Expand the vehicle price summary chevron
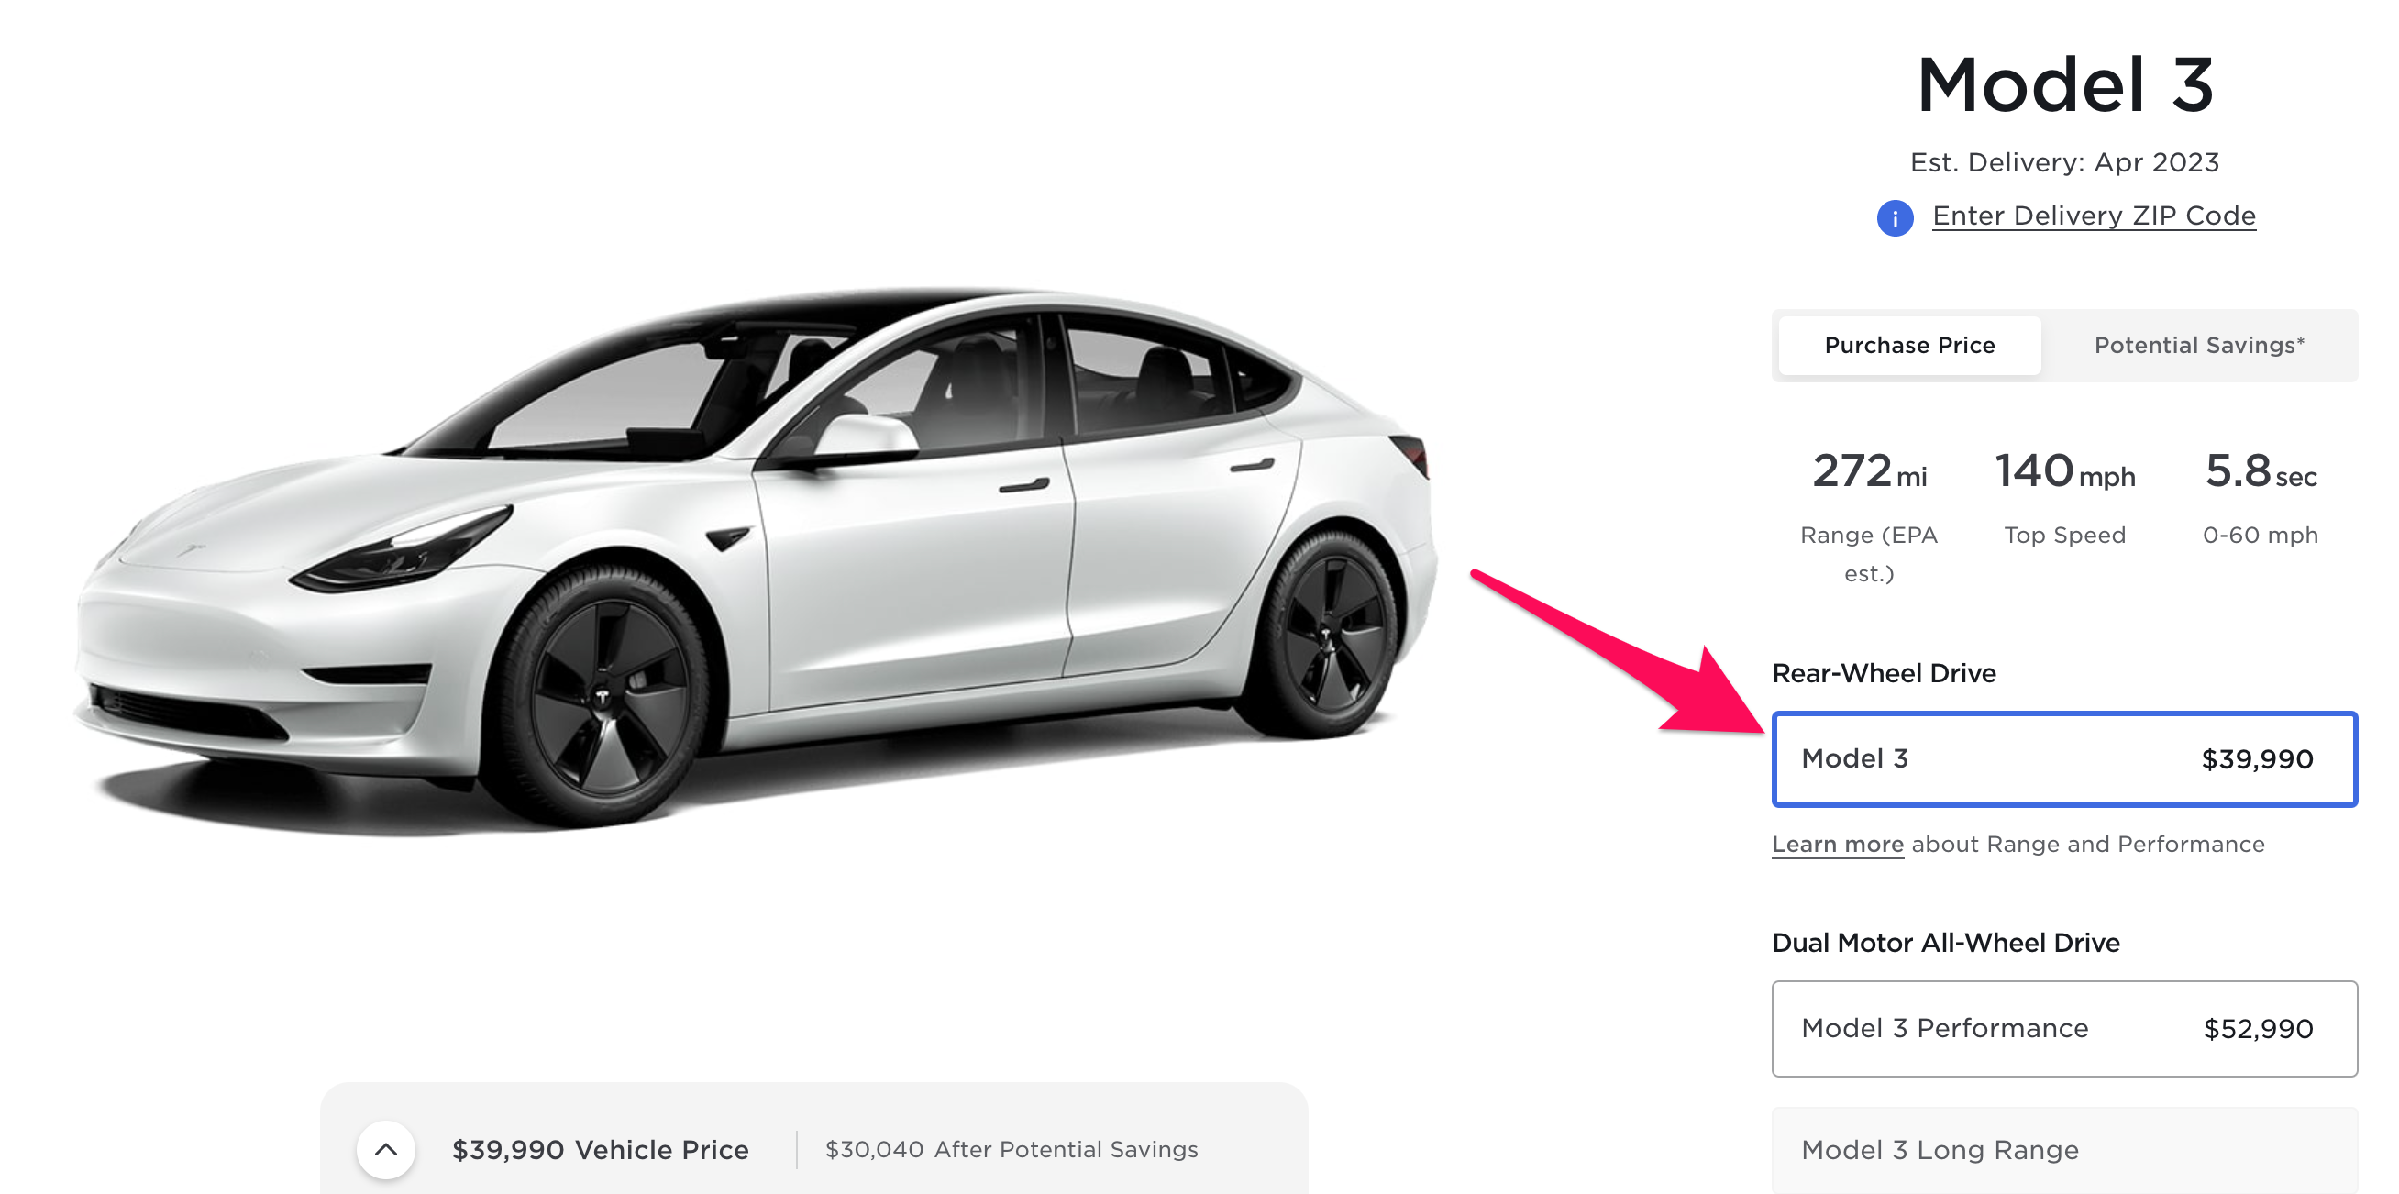This screenshot has width=2399, height=1194. [x=385, y=1149]
